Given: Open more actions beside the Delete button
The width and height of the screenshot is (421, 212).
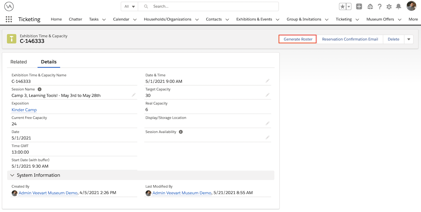Looking at the screenshot, I should [409, 39].
